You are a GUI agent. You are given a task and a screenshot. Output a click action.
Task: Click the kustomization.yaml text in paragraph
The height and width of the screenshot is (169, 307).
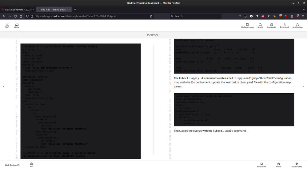pyautogui.click(x=239, y=82)
